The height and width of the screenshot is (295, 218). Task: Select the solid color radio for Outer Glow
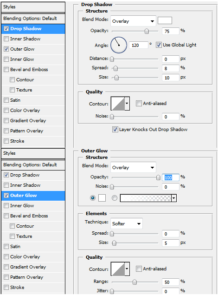coord(93,198)
